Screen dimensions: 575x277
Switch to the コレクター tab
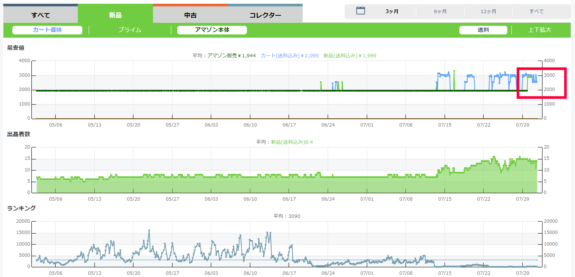coord(265,15)
